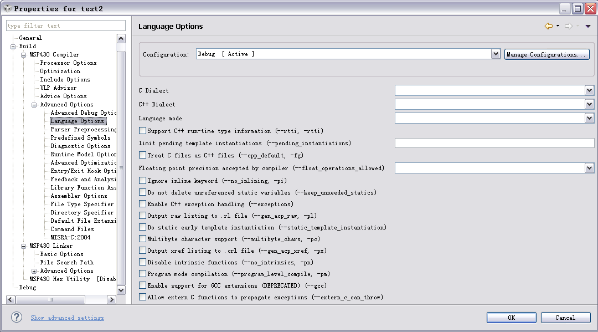Click the Manage Configurations button
598x332 pixels.
pyautogui.click(x=547, y=54)
